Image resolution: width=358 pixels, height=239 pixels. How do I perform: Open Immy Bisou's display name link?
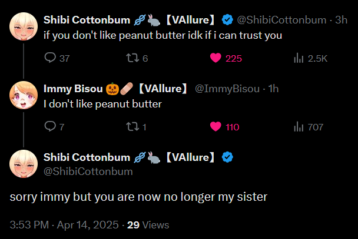74,89
